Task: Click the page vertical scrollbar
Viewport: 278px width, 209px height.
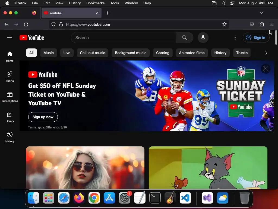Action: click(x=276, y=38)
